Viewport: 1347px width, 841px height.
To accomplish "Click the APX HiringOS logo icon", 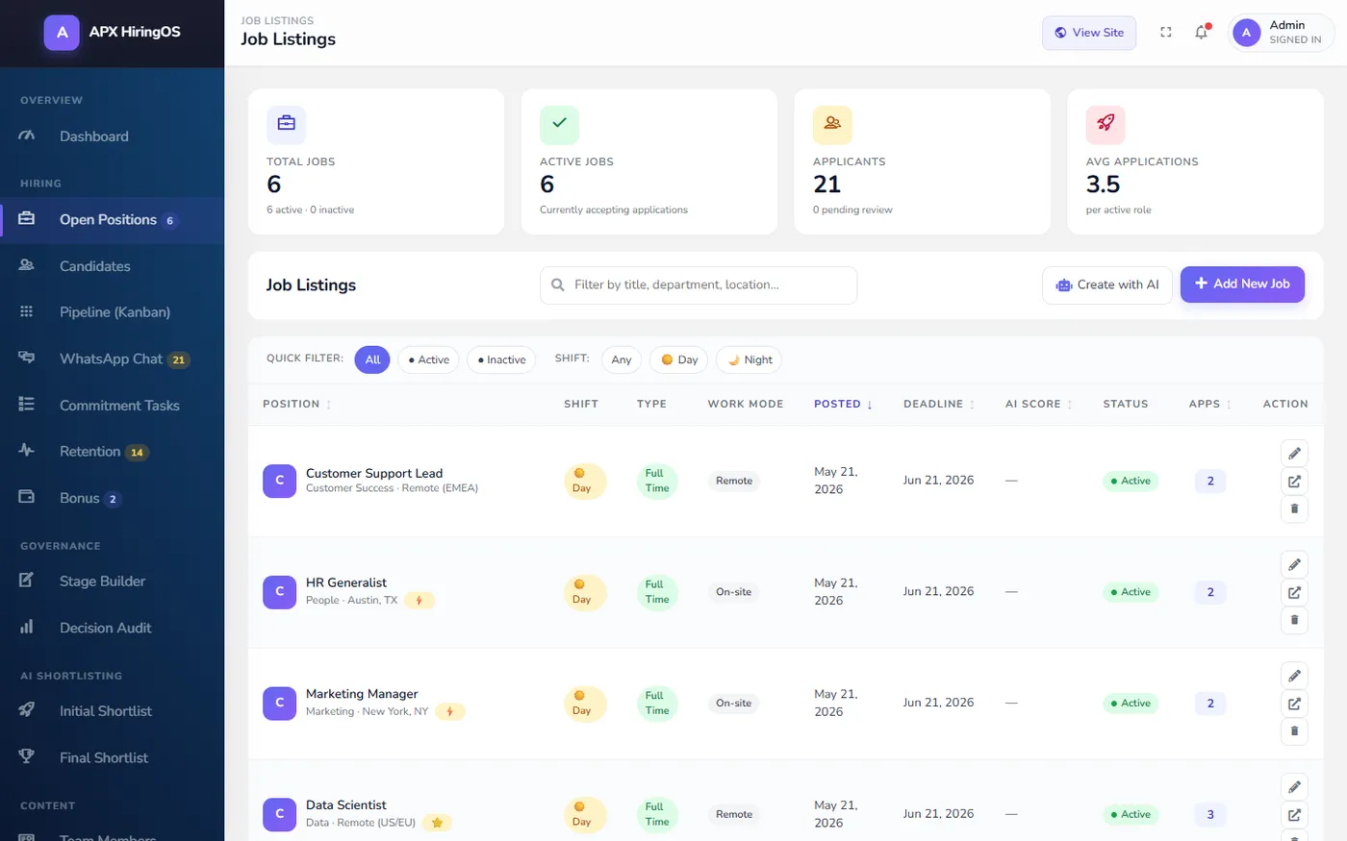I will [62, 33].
